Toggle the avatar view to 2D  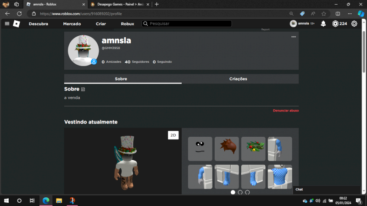173,135
